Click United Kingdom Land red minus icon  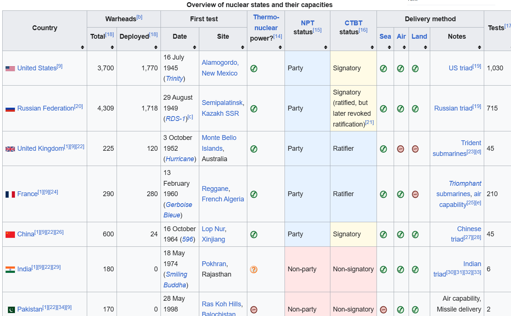pos(415,149)
